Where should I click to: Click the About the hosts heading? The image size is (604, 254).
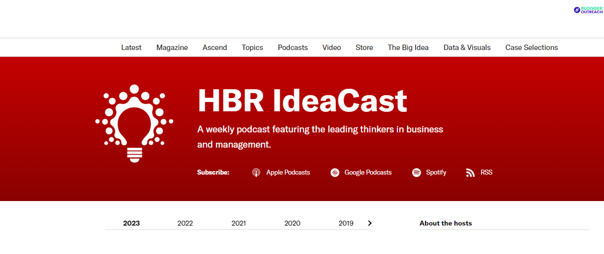446,223
